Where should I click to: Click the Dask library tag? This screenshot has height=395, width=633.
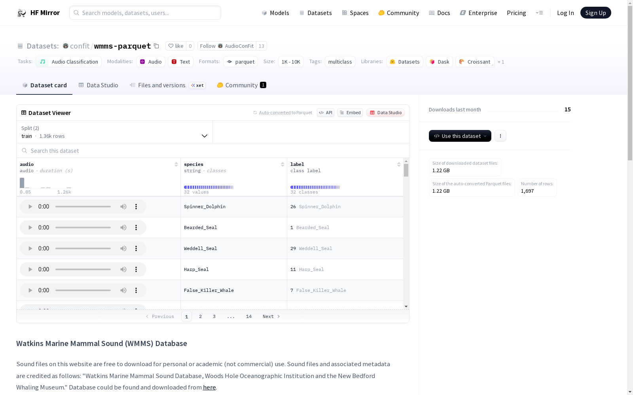(439, 62)
